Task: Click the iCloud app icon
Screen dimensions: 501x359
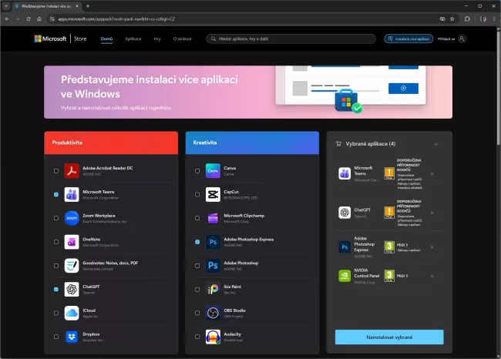Action: [72, 313]
